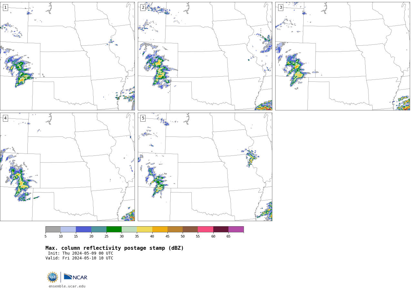Click the ensemble.ucar.edu text

[67, 286]
